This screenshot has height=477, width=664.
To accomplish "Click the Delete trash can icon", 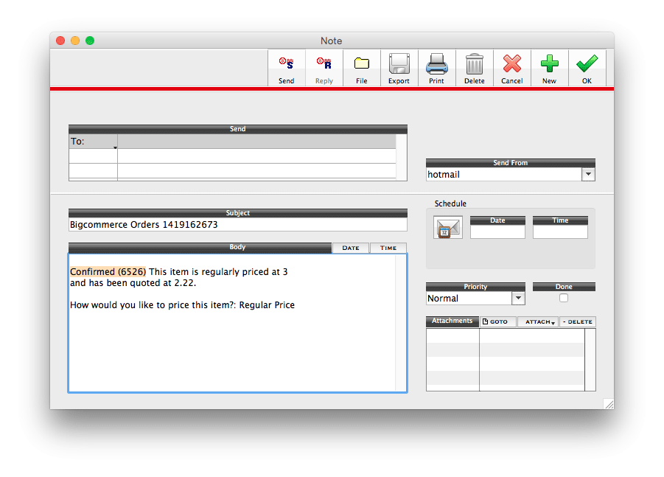I will click(x=475, y=64).
